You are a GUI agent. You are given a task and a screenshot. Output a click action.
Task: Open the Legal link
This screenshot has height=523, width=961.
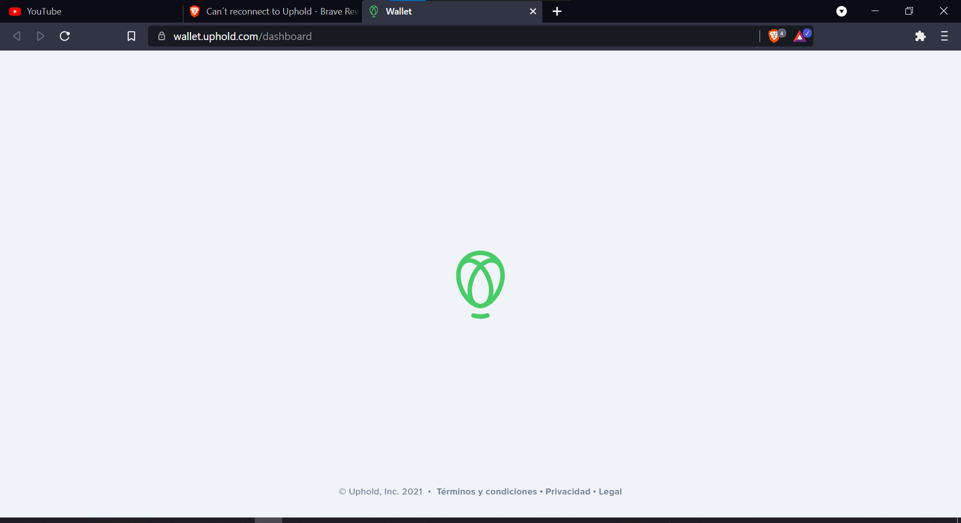(610, 491)
